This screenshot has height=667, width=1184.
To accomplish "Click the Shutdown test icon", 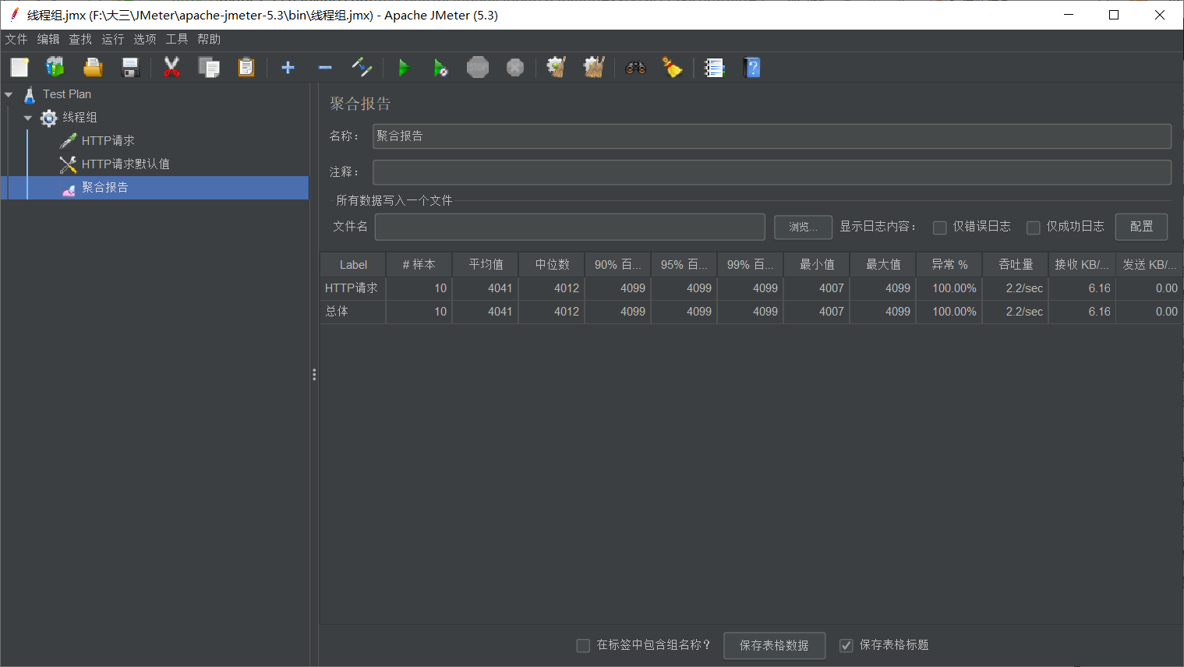I will tap(515, 68).
